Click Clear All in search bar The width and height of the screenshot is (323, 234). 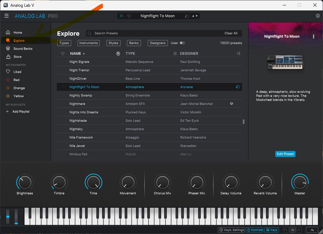[231, 33]
